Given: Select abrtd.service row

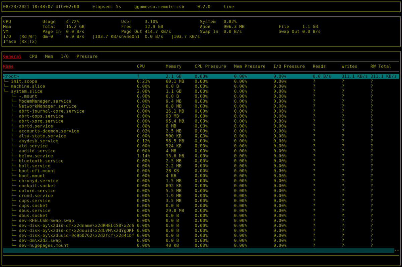Looking at the screenshot, I should (201, 126).
